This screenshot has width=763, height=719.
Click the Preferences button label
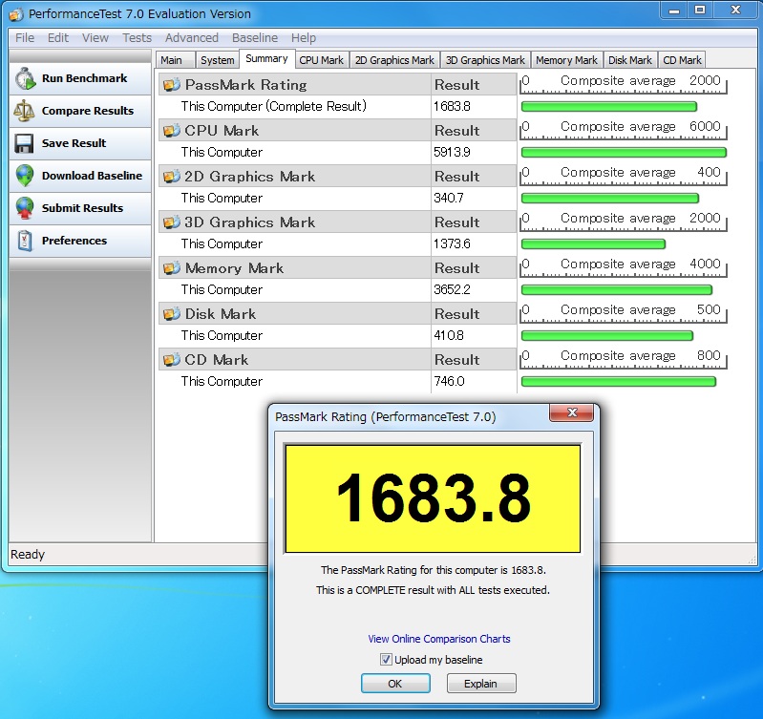tap(74, 241)
